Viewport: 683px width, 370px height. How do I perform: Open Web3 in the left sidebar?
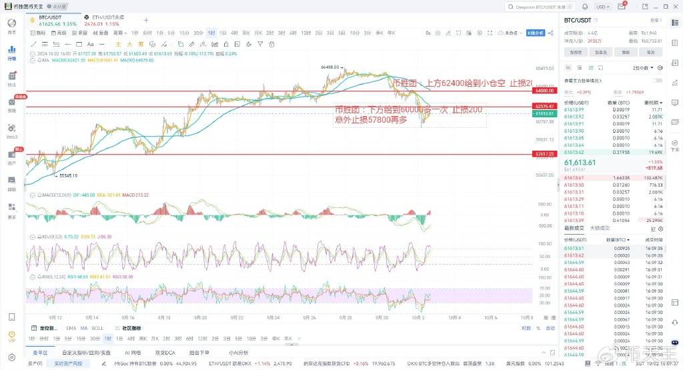(x=11, y=131)
